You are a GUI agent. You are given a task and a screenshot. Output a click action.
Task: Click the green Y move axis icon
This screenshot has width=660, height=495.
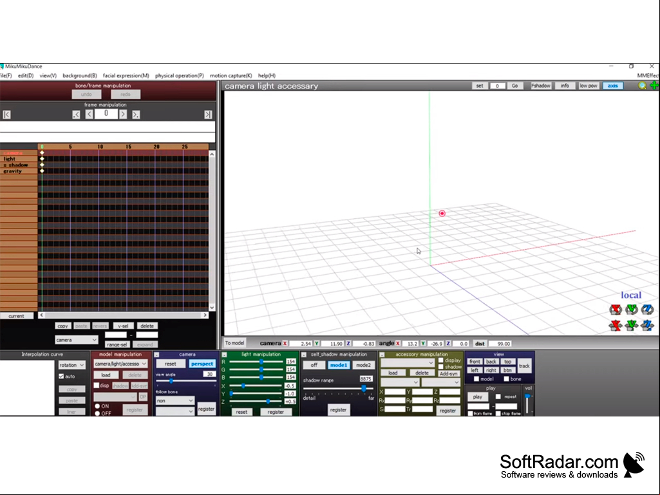coord(632,325)
